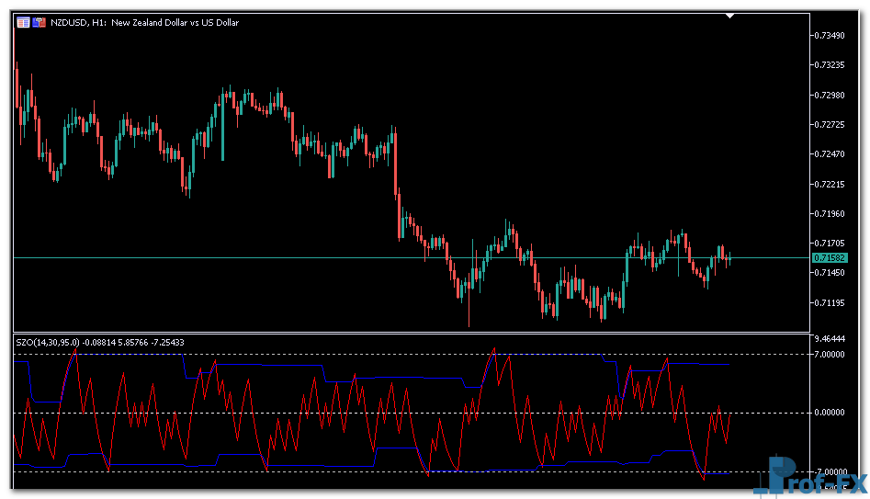Viewport: 870px width, 499px height.
Task: Click the 9.46444 indicator scale maximum
Action: [832, 338]
